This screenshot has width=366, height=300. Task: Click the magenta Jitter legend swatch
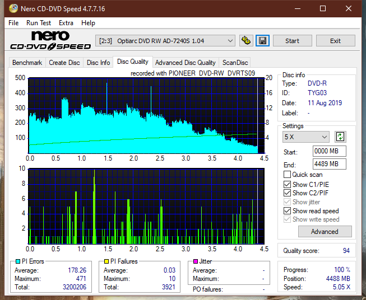click(196, 261)
